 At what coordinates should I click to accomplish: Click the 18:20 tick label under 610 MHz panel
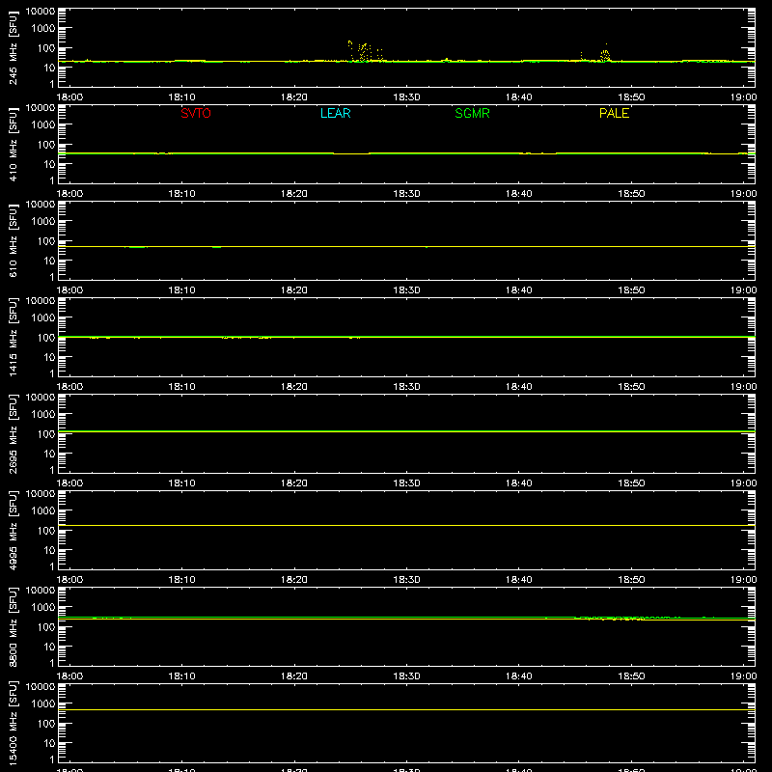(x=294, y=290)
